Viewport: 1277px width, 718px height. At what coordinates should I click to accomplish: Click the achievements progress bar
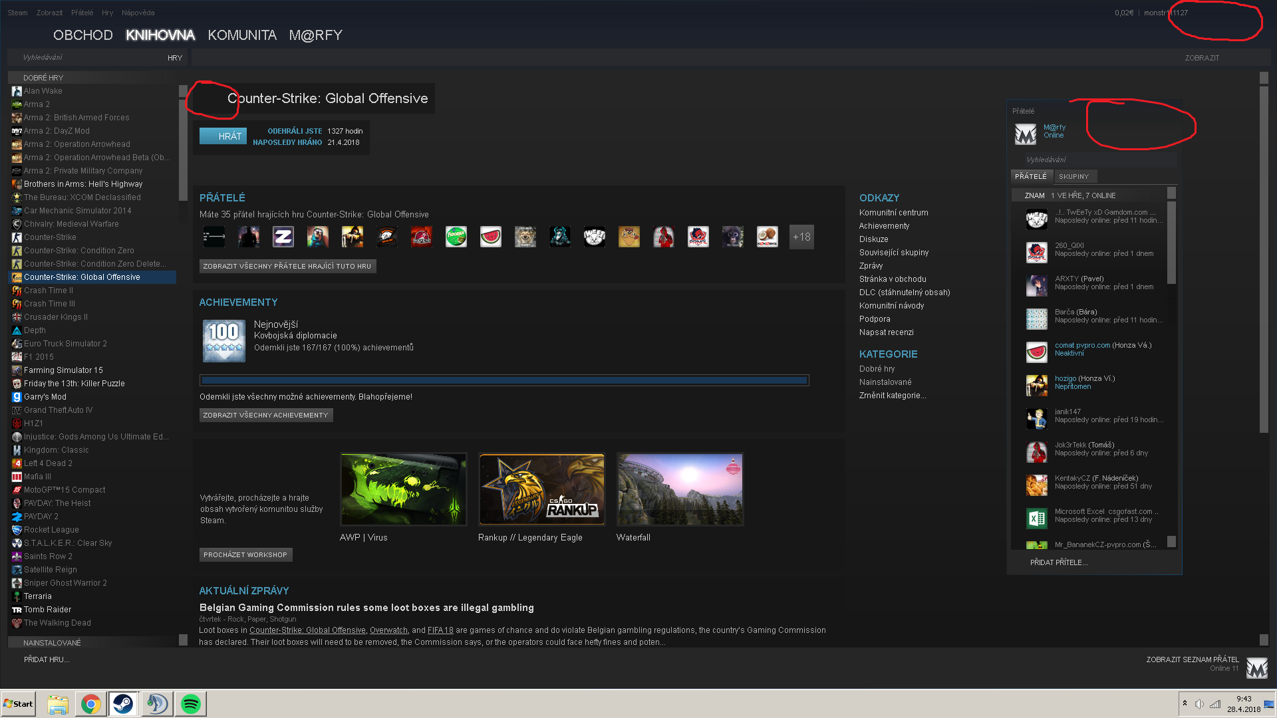point(503,381)
